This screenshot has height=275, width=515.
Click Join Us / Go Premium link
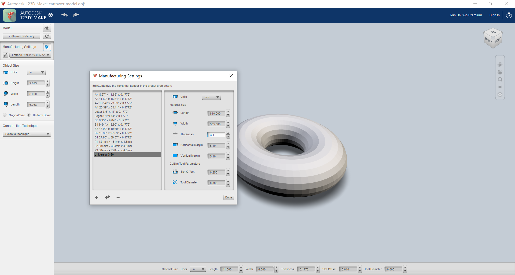(x=466, y=15)
